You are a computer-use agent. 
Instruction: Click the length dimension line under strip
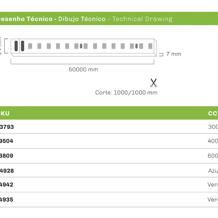(82, 62)
